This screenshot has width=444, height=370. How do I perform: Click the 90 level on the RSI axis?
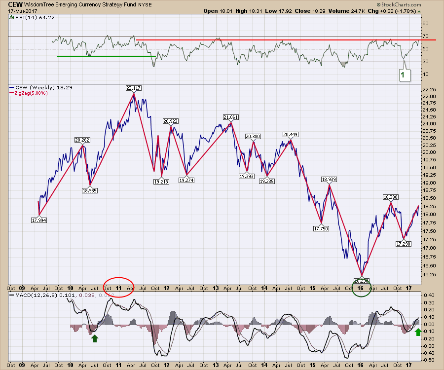426,24
